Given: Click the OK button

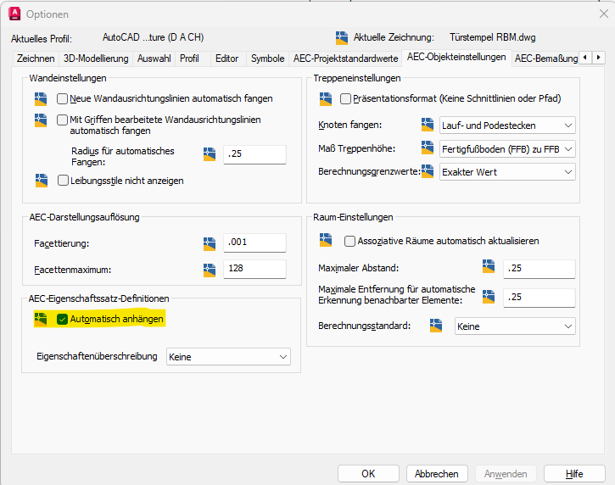Looking at the screenshot, I should 368,474.
